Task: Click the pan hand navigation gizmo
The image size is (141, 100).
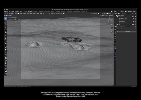Action: pyautogui.click(x=112, y=27)
